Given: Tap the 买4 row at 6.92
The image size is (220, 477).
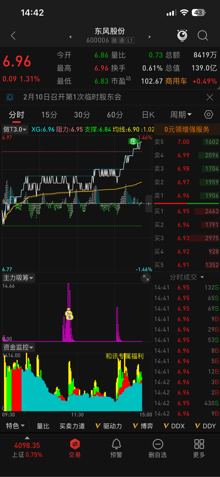Looking at the screenshot, I should tap(186, 252).
